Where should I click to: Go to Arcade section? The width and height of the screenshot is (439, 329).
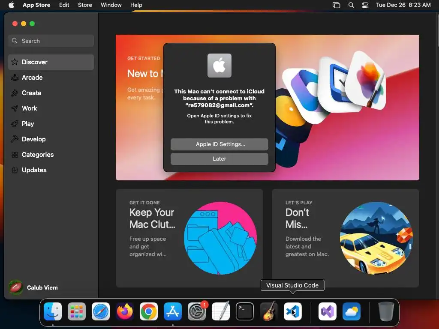click(x=51, y=78)
